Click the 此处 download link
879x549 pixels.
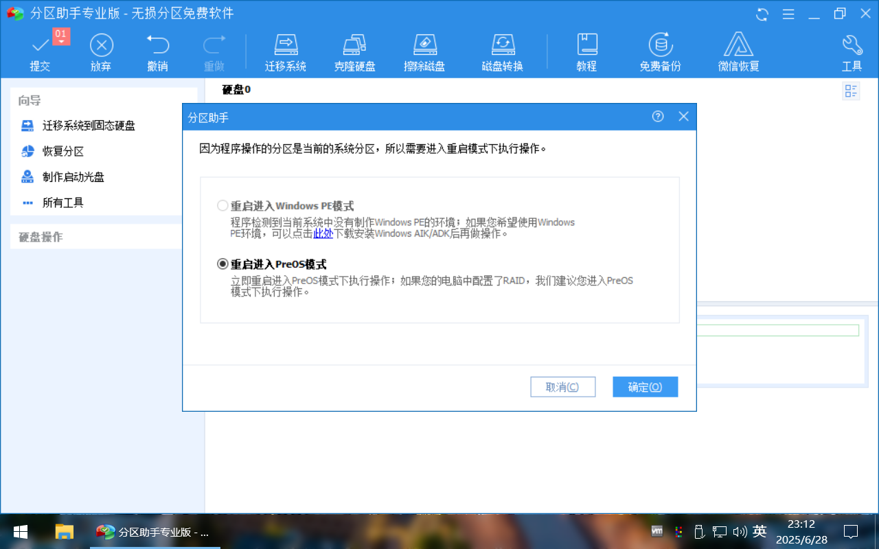[x=323, y=233]
